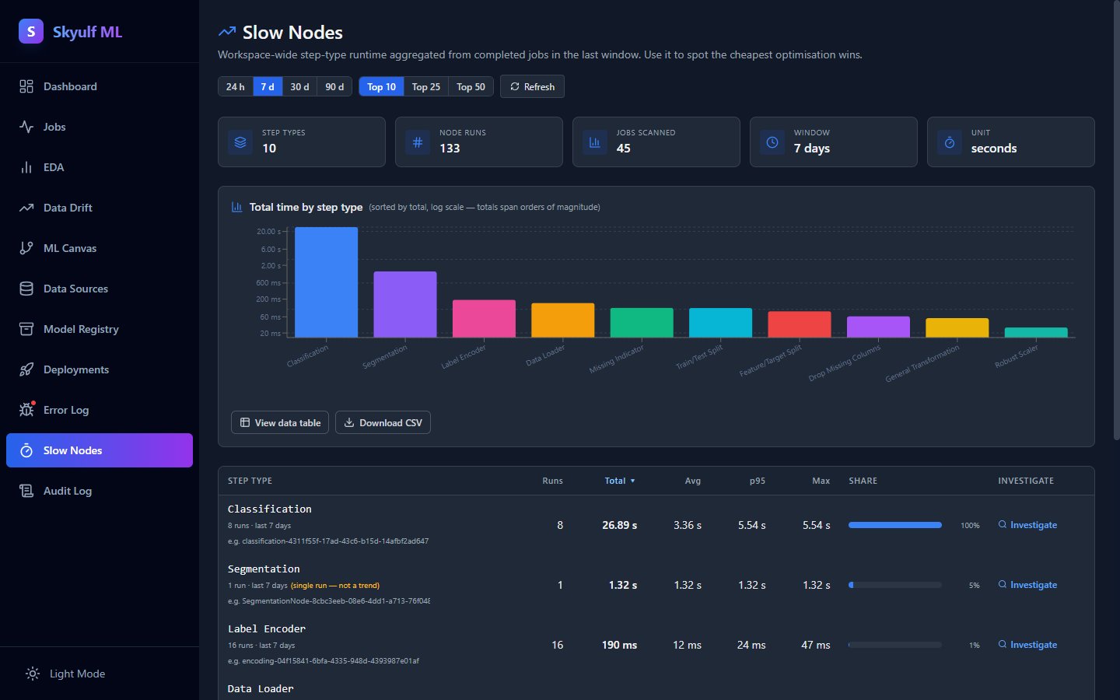Screen dimensions: 1120x700
Task: Open Audit Log icon
Action: pyautogui.click(x=26, y=491)
